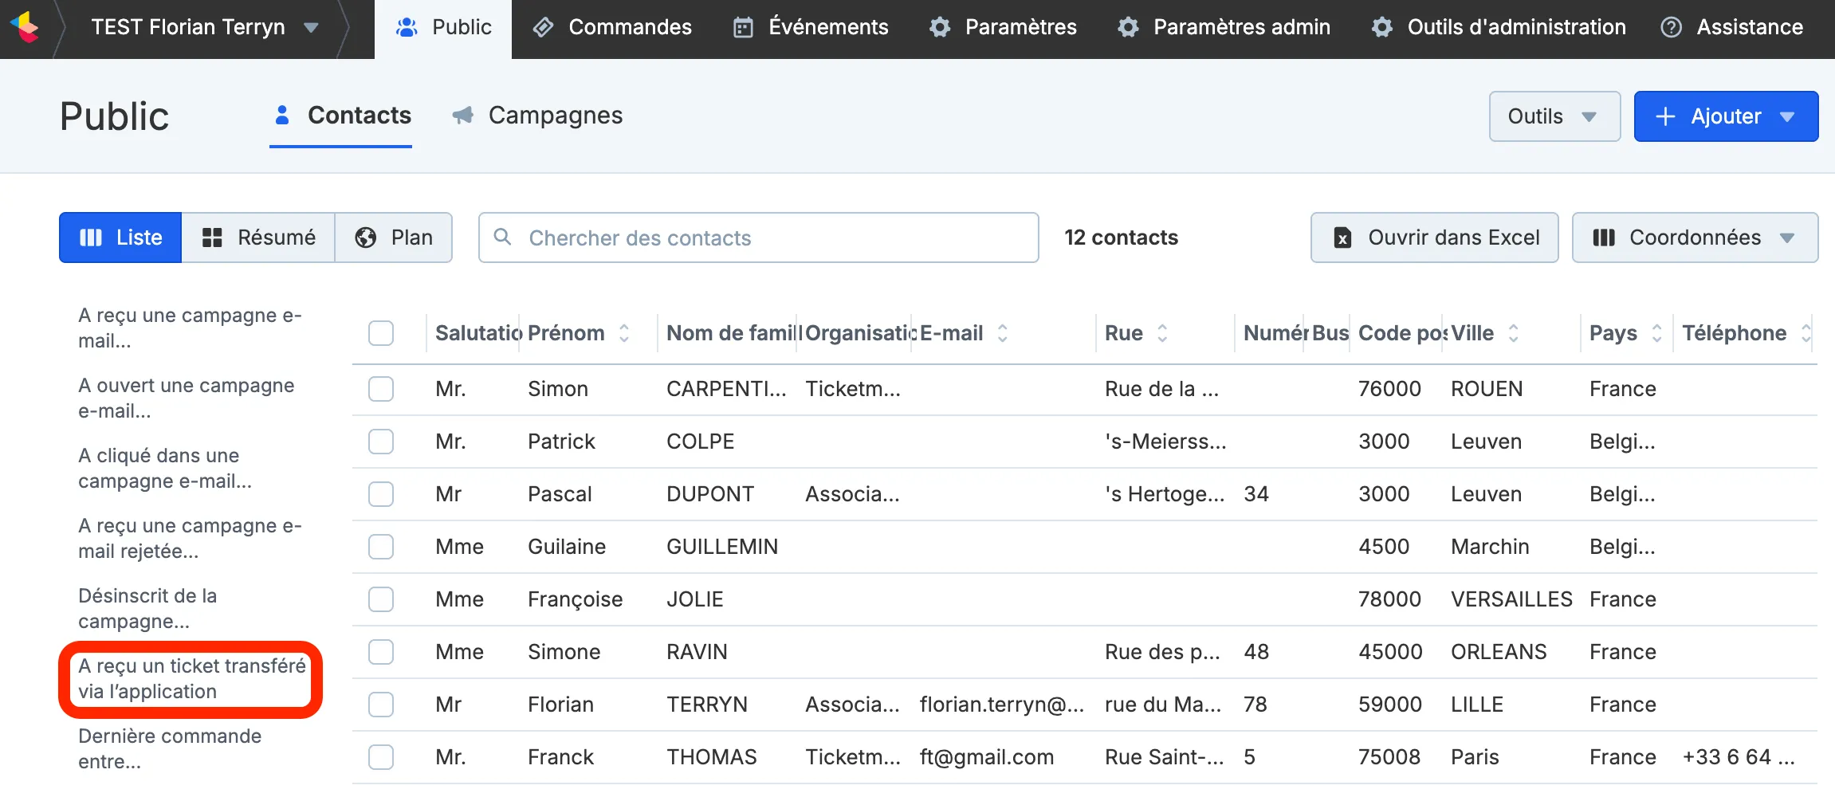Select the checkbox for Florian TERRYN row
The image size is (1835, 797).
[381, 705]
